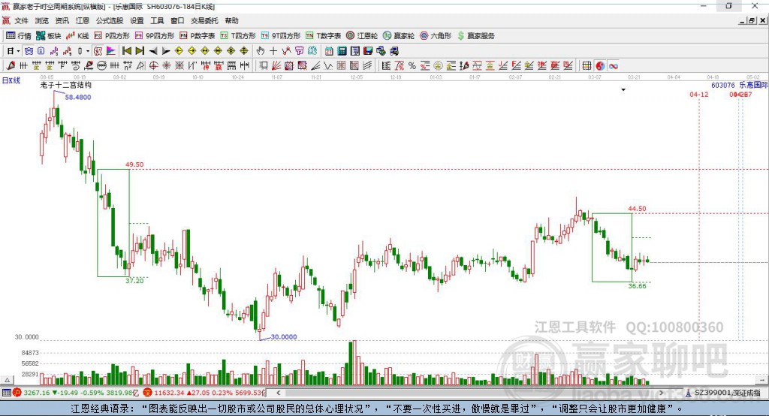769x416 pixels.
Task: Click 603076 stock code label
Action: click(x=723, y=86)
